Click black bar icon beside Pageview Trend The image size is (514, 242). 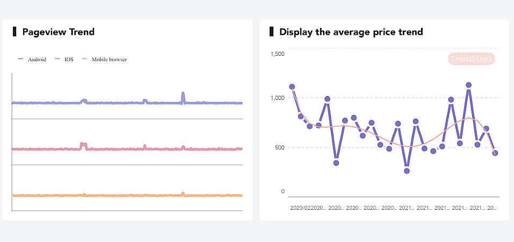(x=15, y=32)
